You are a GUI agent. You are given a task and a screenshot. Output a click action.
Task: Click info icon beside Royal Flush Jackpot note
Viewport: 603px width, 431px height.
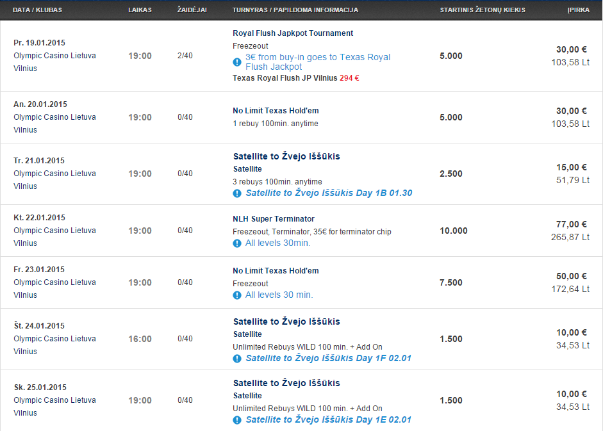[x=237, y=62]
